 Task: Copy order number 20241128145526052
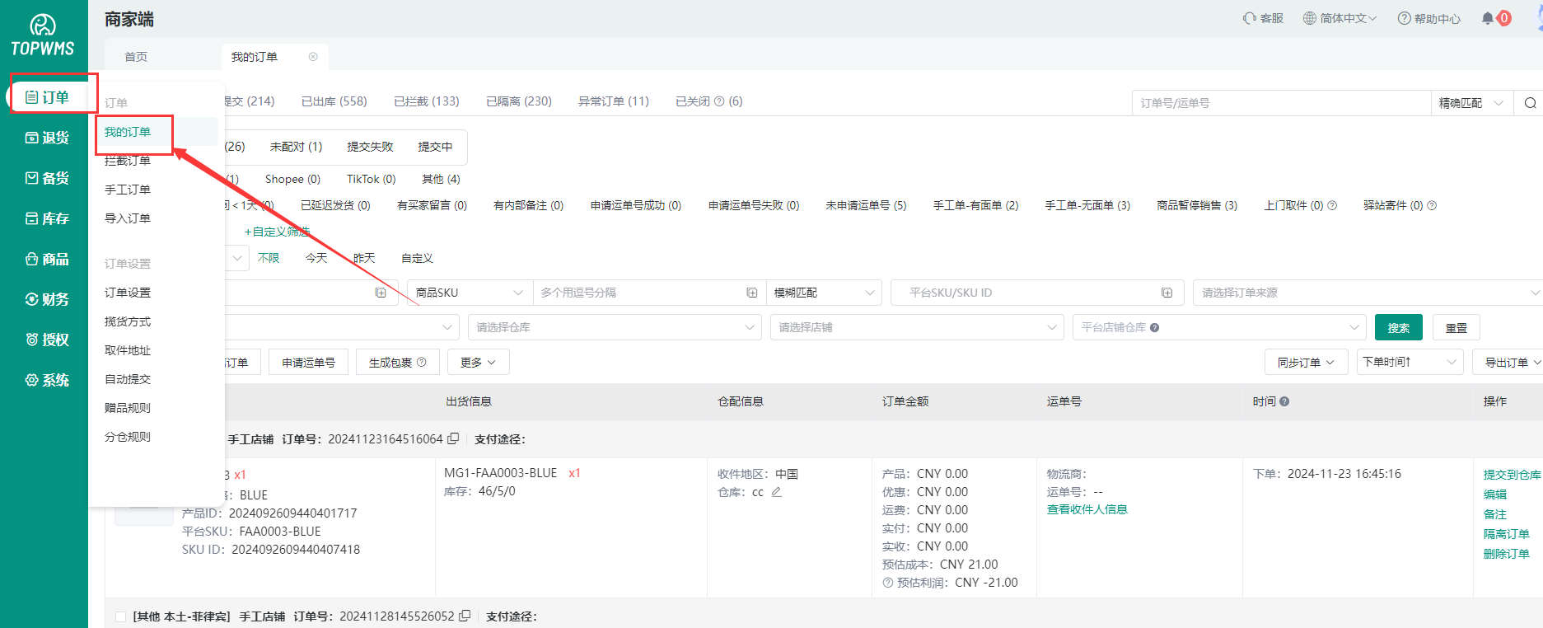pyautogui.click(x=465, y=616)
